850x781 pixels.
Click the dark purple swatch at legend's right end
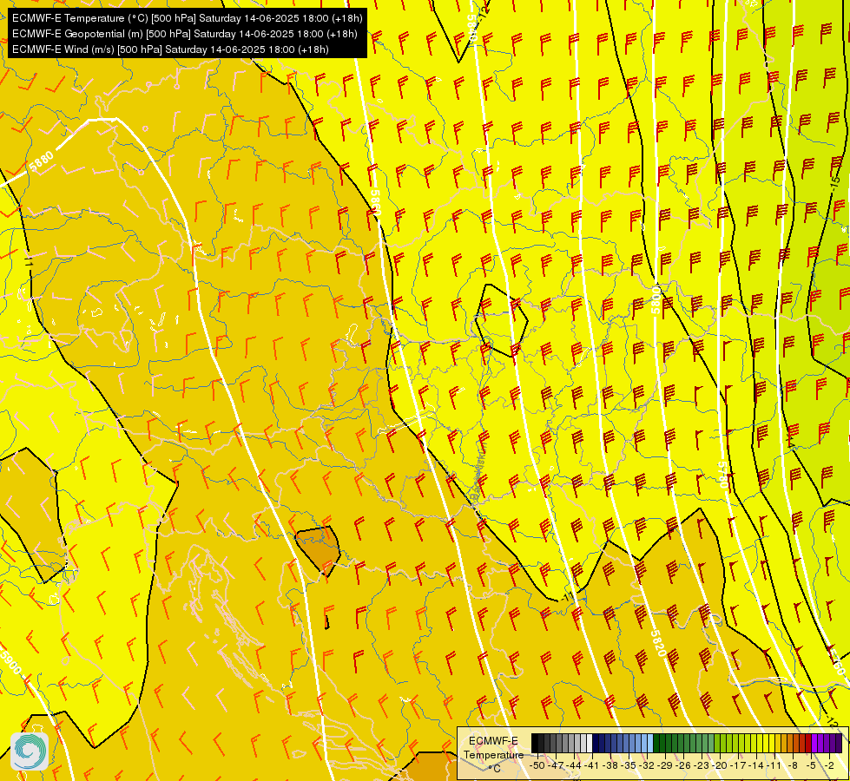(839, 743)
